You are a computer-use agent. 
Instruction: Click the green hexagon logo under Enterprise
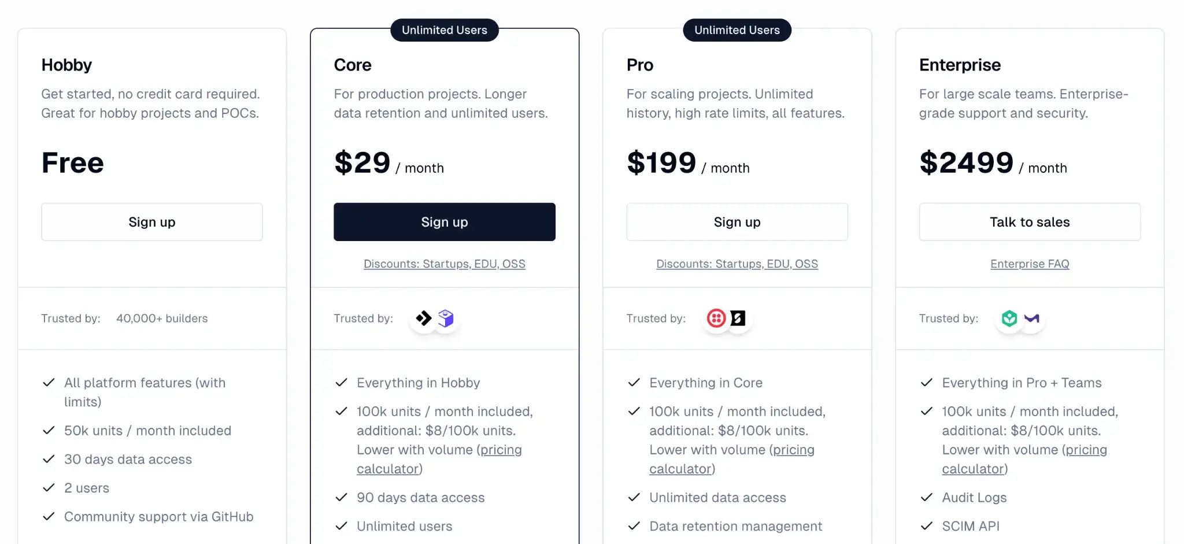point(1009,319)
